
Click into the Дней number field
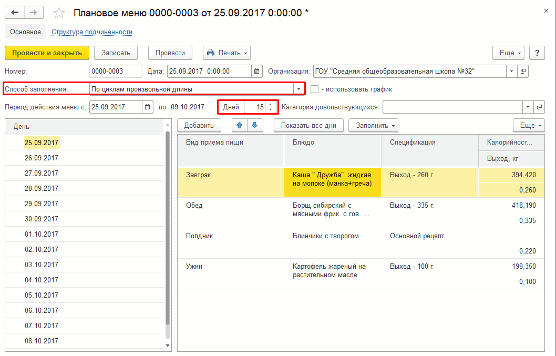tap(255, 107)
